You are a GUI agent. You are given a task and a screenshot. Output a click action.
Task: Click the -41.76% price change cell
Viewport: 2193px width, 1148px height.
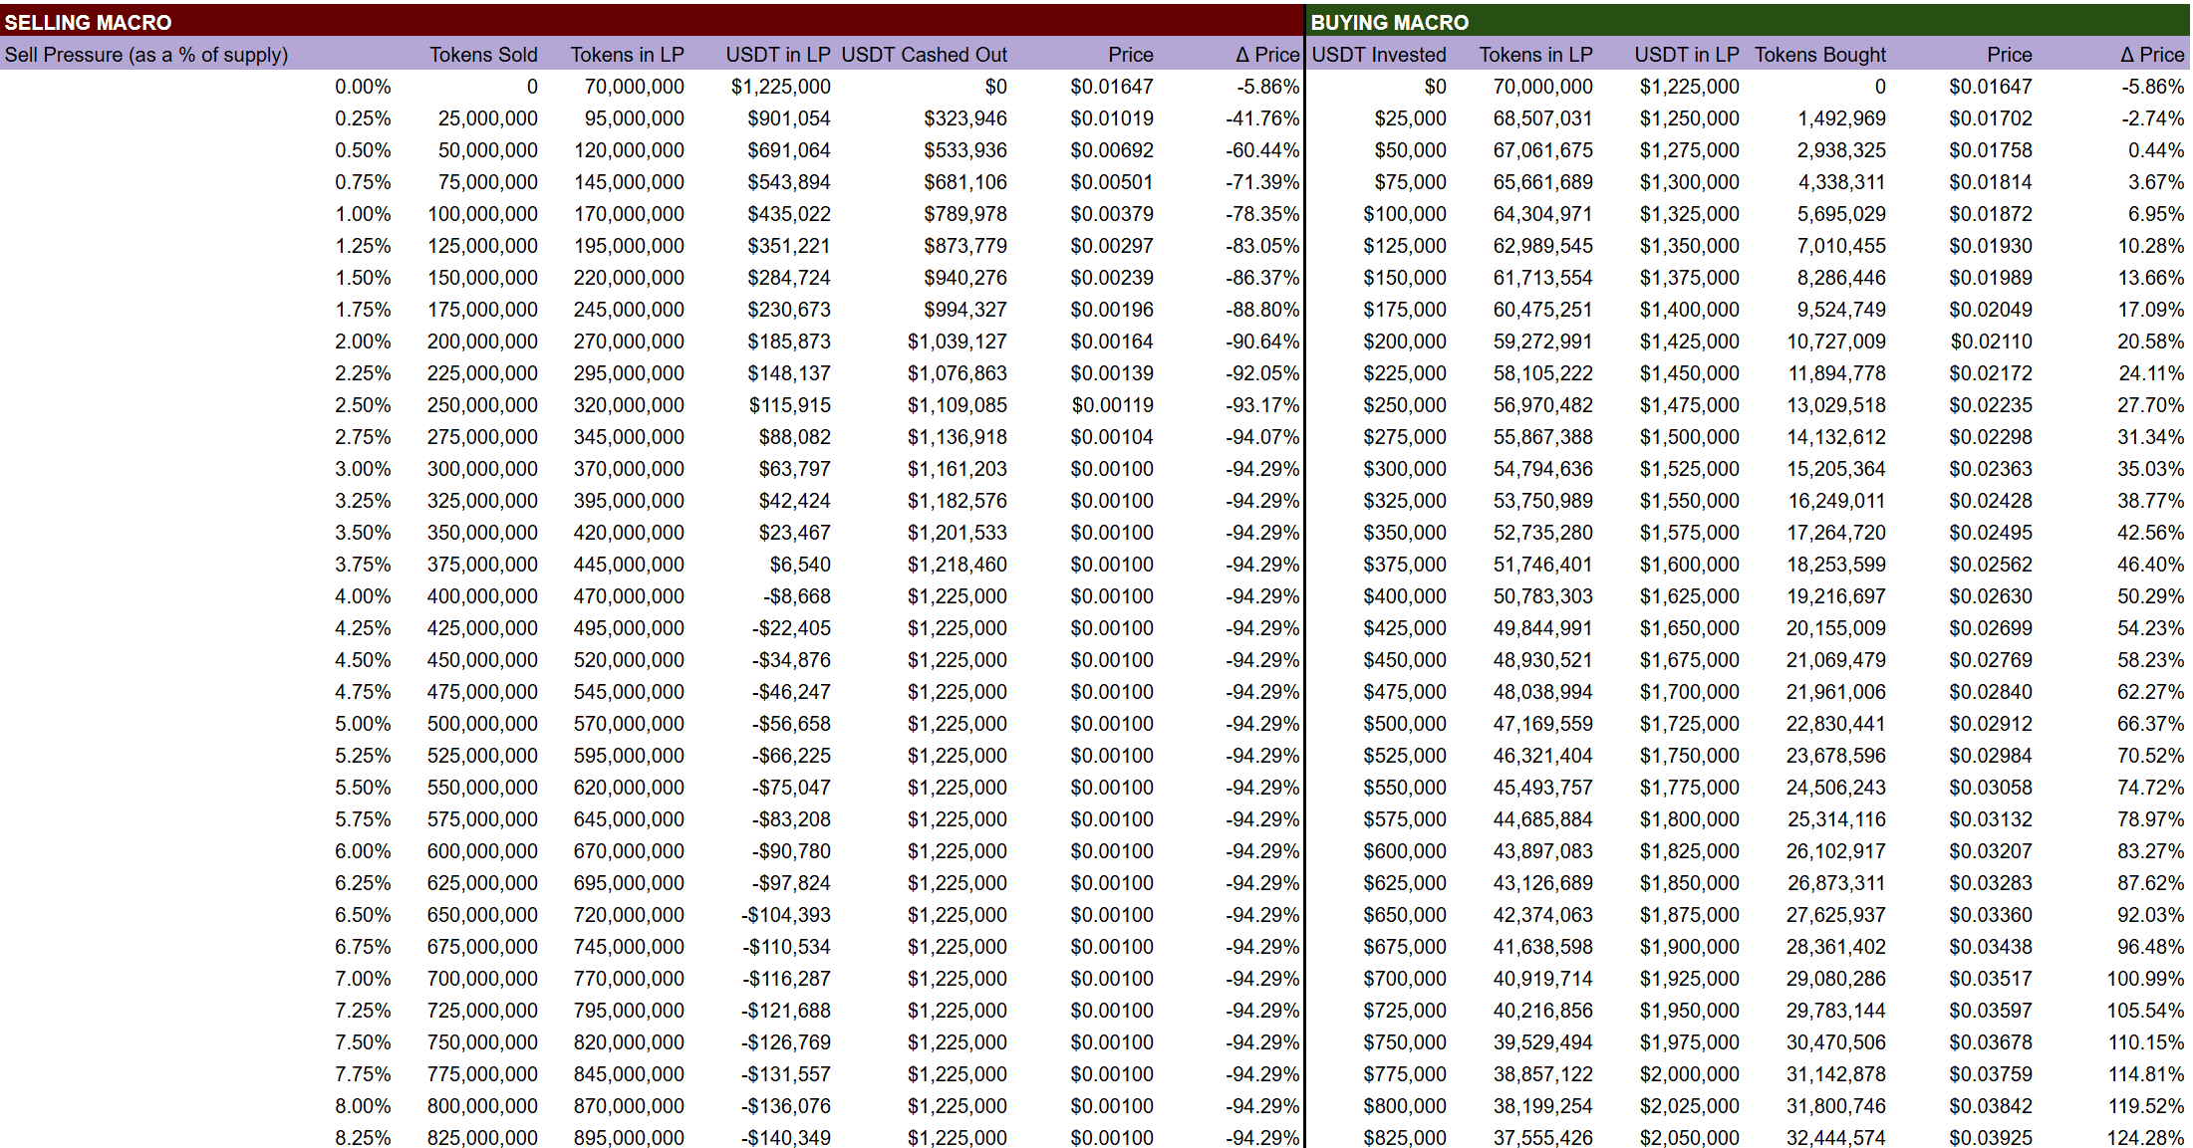(1261, 118)
